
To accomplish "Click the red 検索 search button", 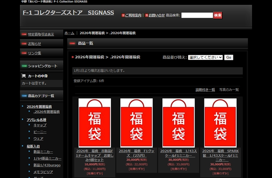I will [218, 15].
